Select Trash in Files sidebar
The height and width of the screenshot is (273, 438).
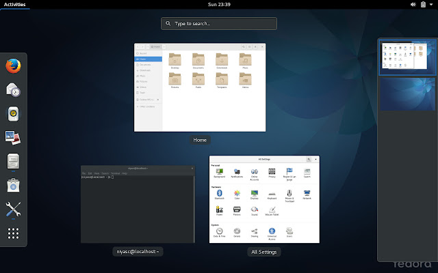click(x=148, y=93)
